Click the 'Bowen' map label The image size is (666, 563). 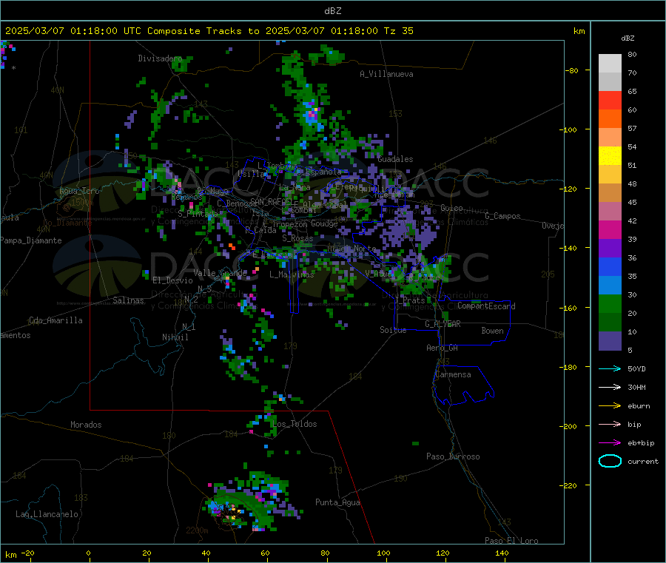(x=492, y=331)
